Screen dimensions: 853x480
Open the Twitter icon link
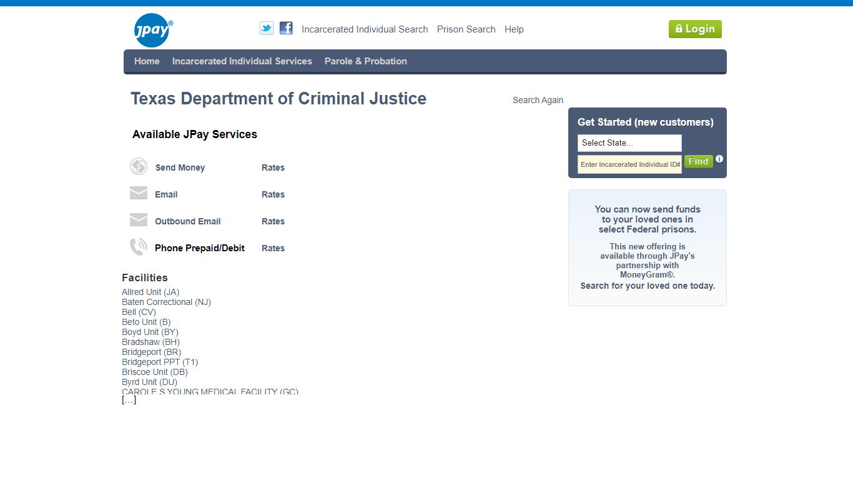267,28
